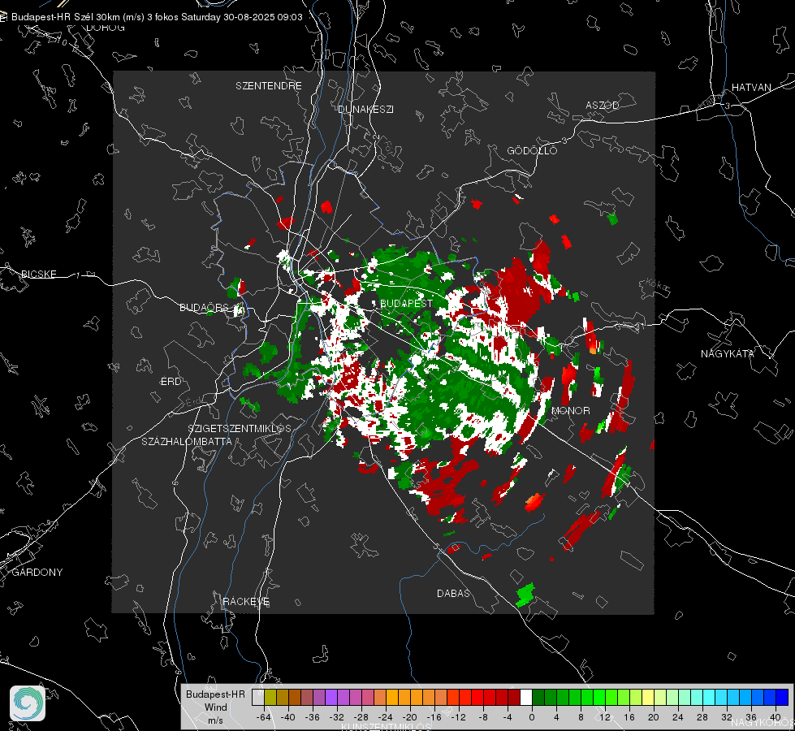This screenshot has width=795, height=731.
Task: Click the SZENTENDRE town label
Action: point(269,86)
